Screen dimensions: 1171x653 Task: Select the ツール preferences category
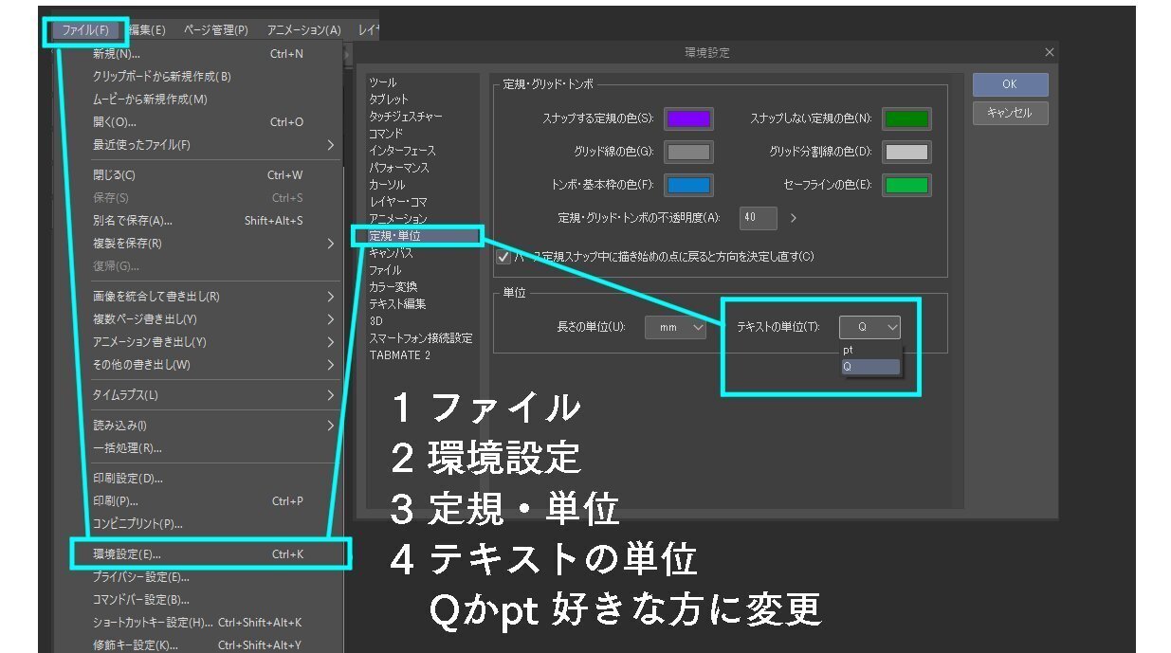tap(385, 82)
